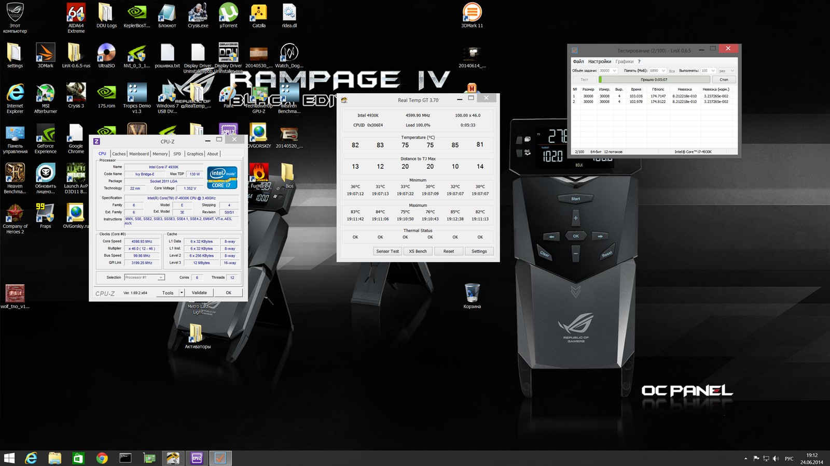Click the Windows Start button on taskbar
830x466 pixels.
9,458
